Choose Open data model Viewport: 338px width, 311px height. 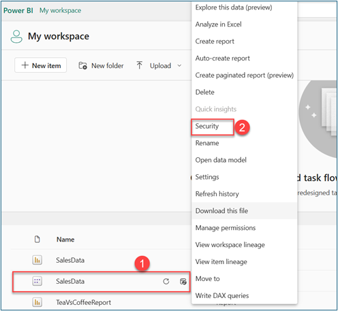tap(221, 160)
